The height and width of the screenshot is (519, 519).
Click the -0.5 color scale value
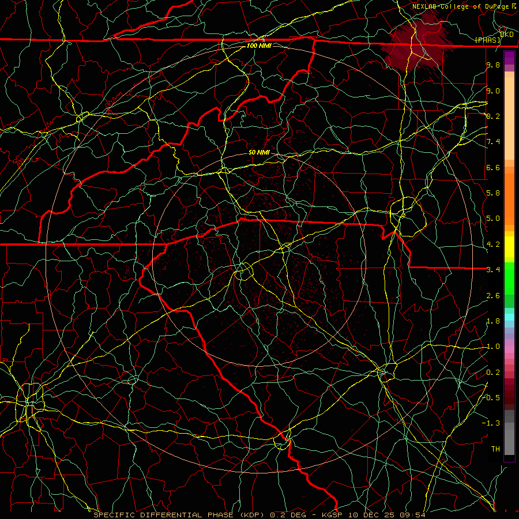point(491,398)
